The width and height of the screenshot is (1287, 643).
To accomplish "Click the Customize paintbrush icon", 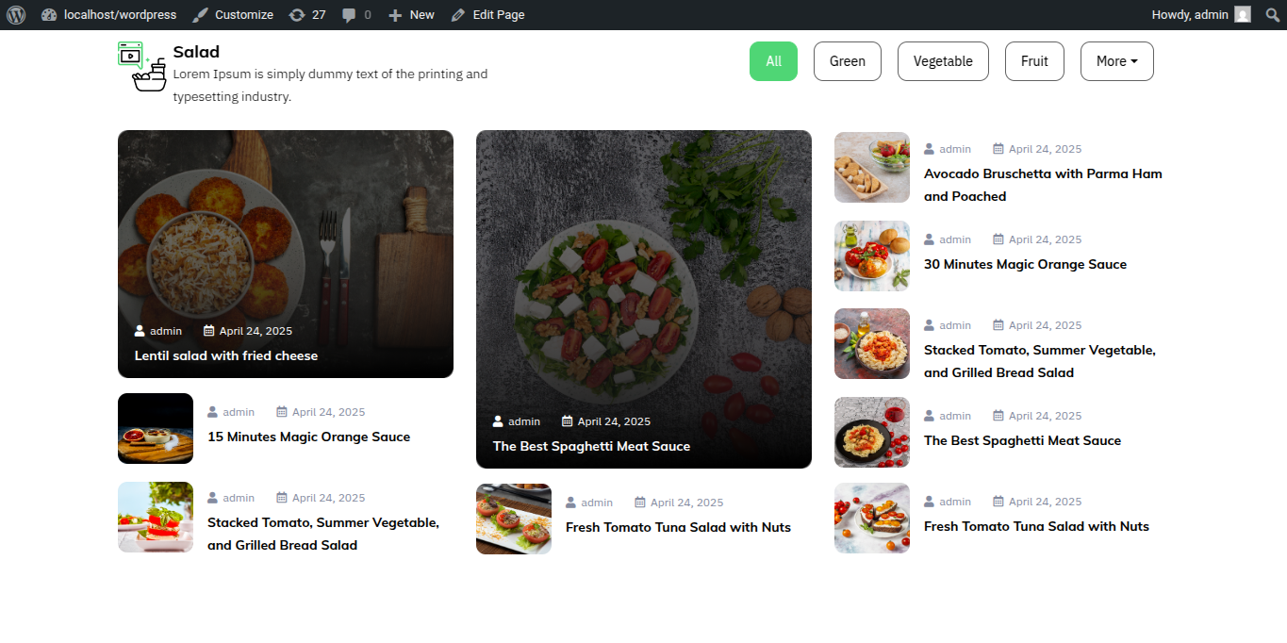I will pos(201,15).
